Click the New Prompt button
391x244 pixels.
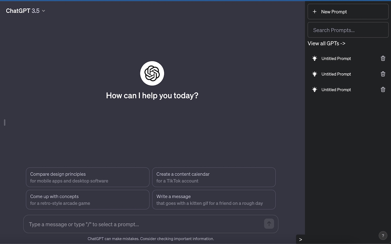point(348,12)
